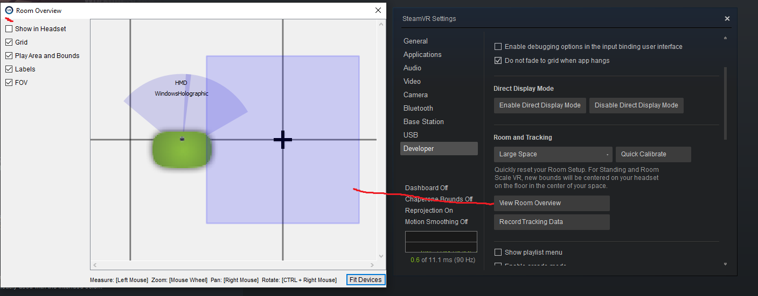The height and width of the screenshot is (296, 758).
Task: Enable debugging options in input binding UI
Action: 498,47
